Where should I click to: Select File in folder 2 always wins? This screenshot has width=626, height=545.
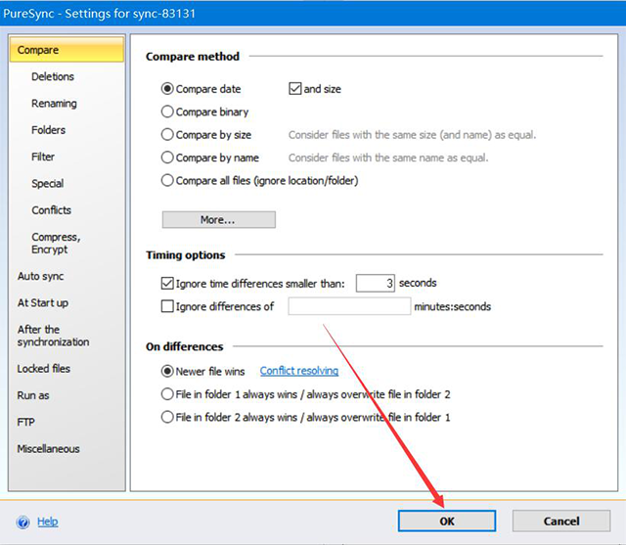(x=167, y=417)
